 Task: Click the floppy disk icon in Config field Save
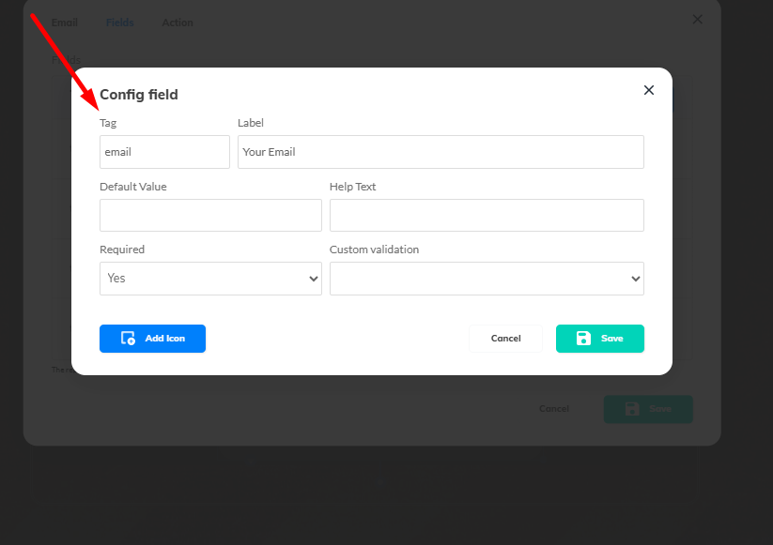click(583, 339)
